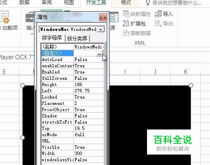Image resolution: width=210 pixels, height=165 pixels.
Task: Select the enableContextMenu property name
Action: pos(58,66)
